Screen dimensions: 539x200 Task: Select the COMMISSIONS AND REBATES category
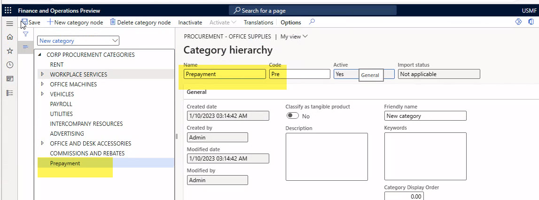tap(87, 153)
